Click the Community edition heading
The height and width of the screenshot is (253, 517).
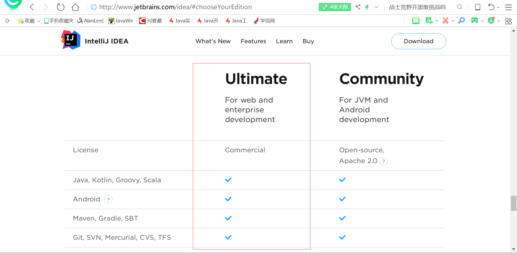click(381, 79)
